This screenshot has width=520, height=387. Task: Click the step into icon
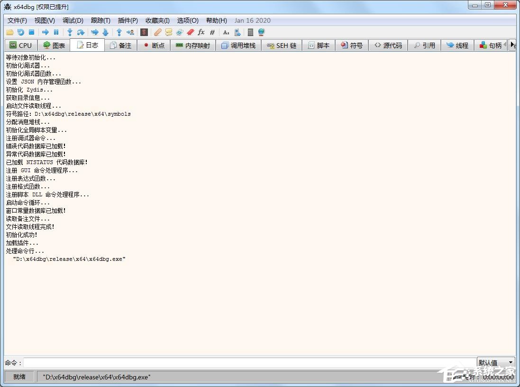click(70, 32)
